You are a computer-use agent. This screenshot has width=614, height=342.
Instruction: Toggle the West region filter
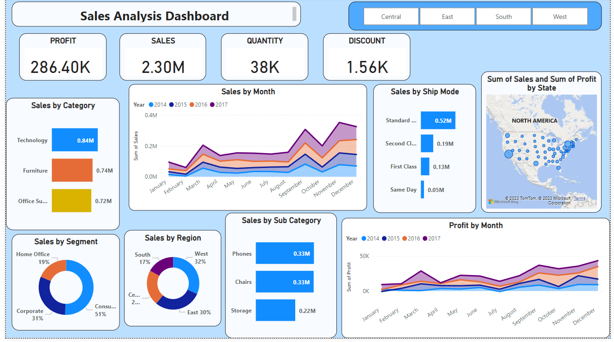point(560,16)
